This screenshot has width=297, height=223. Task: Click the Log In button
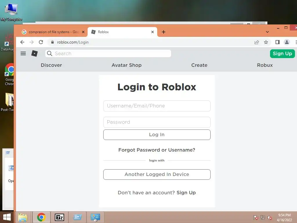tap(157, 135)
